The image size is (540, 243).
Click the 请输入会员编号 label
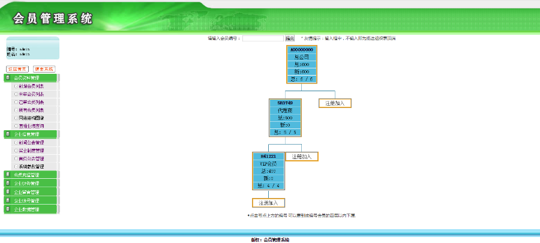224,38
